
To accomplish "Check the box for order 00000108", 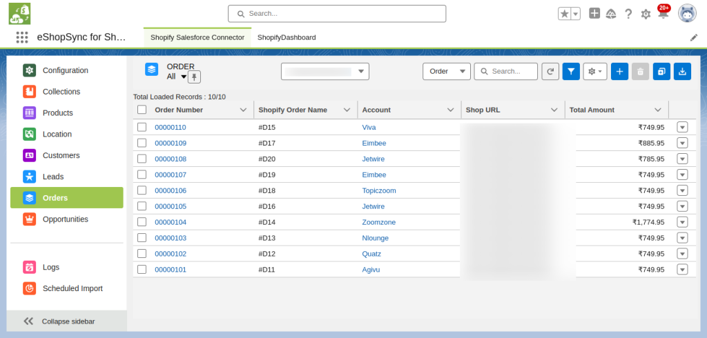I will tap(142, 159).
